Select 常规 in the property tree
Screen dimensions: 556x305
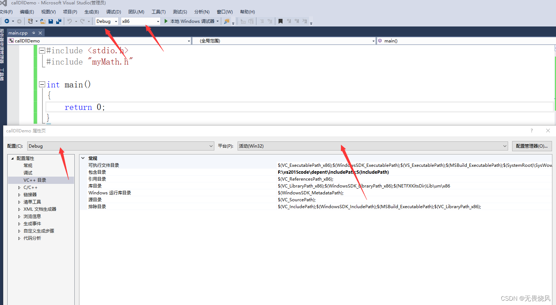pos(28,166)
